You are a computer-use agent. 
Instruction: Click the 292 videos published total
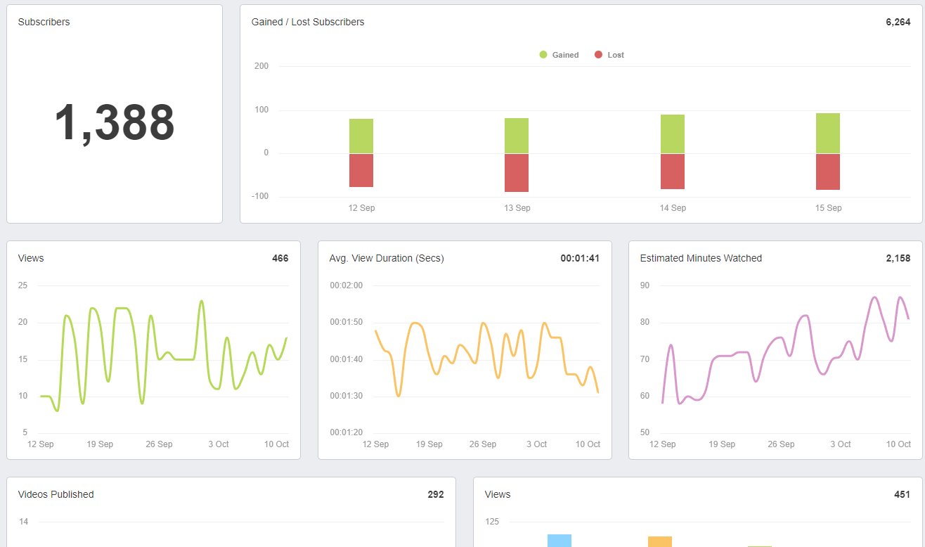point(435,494)
